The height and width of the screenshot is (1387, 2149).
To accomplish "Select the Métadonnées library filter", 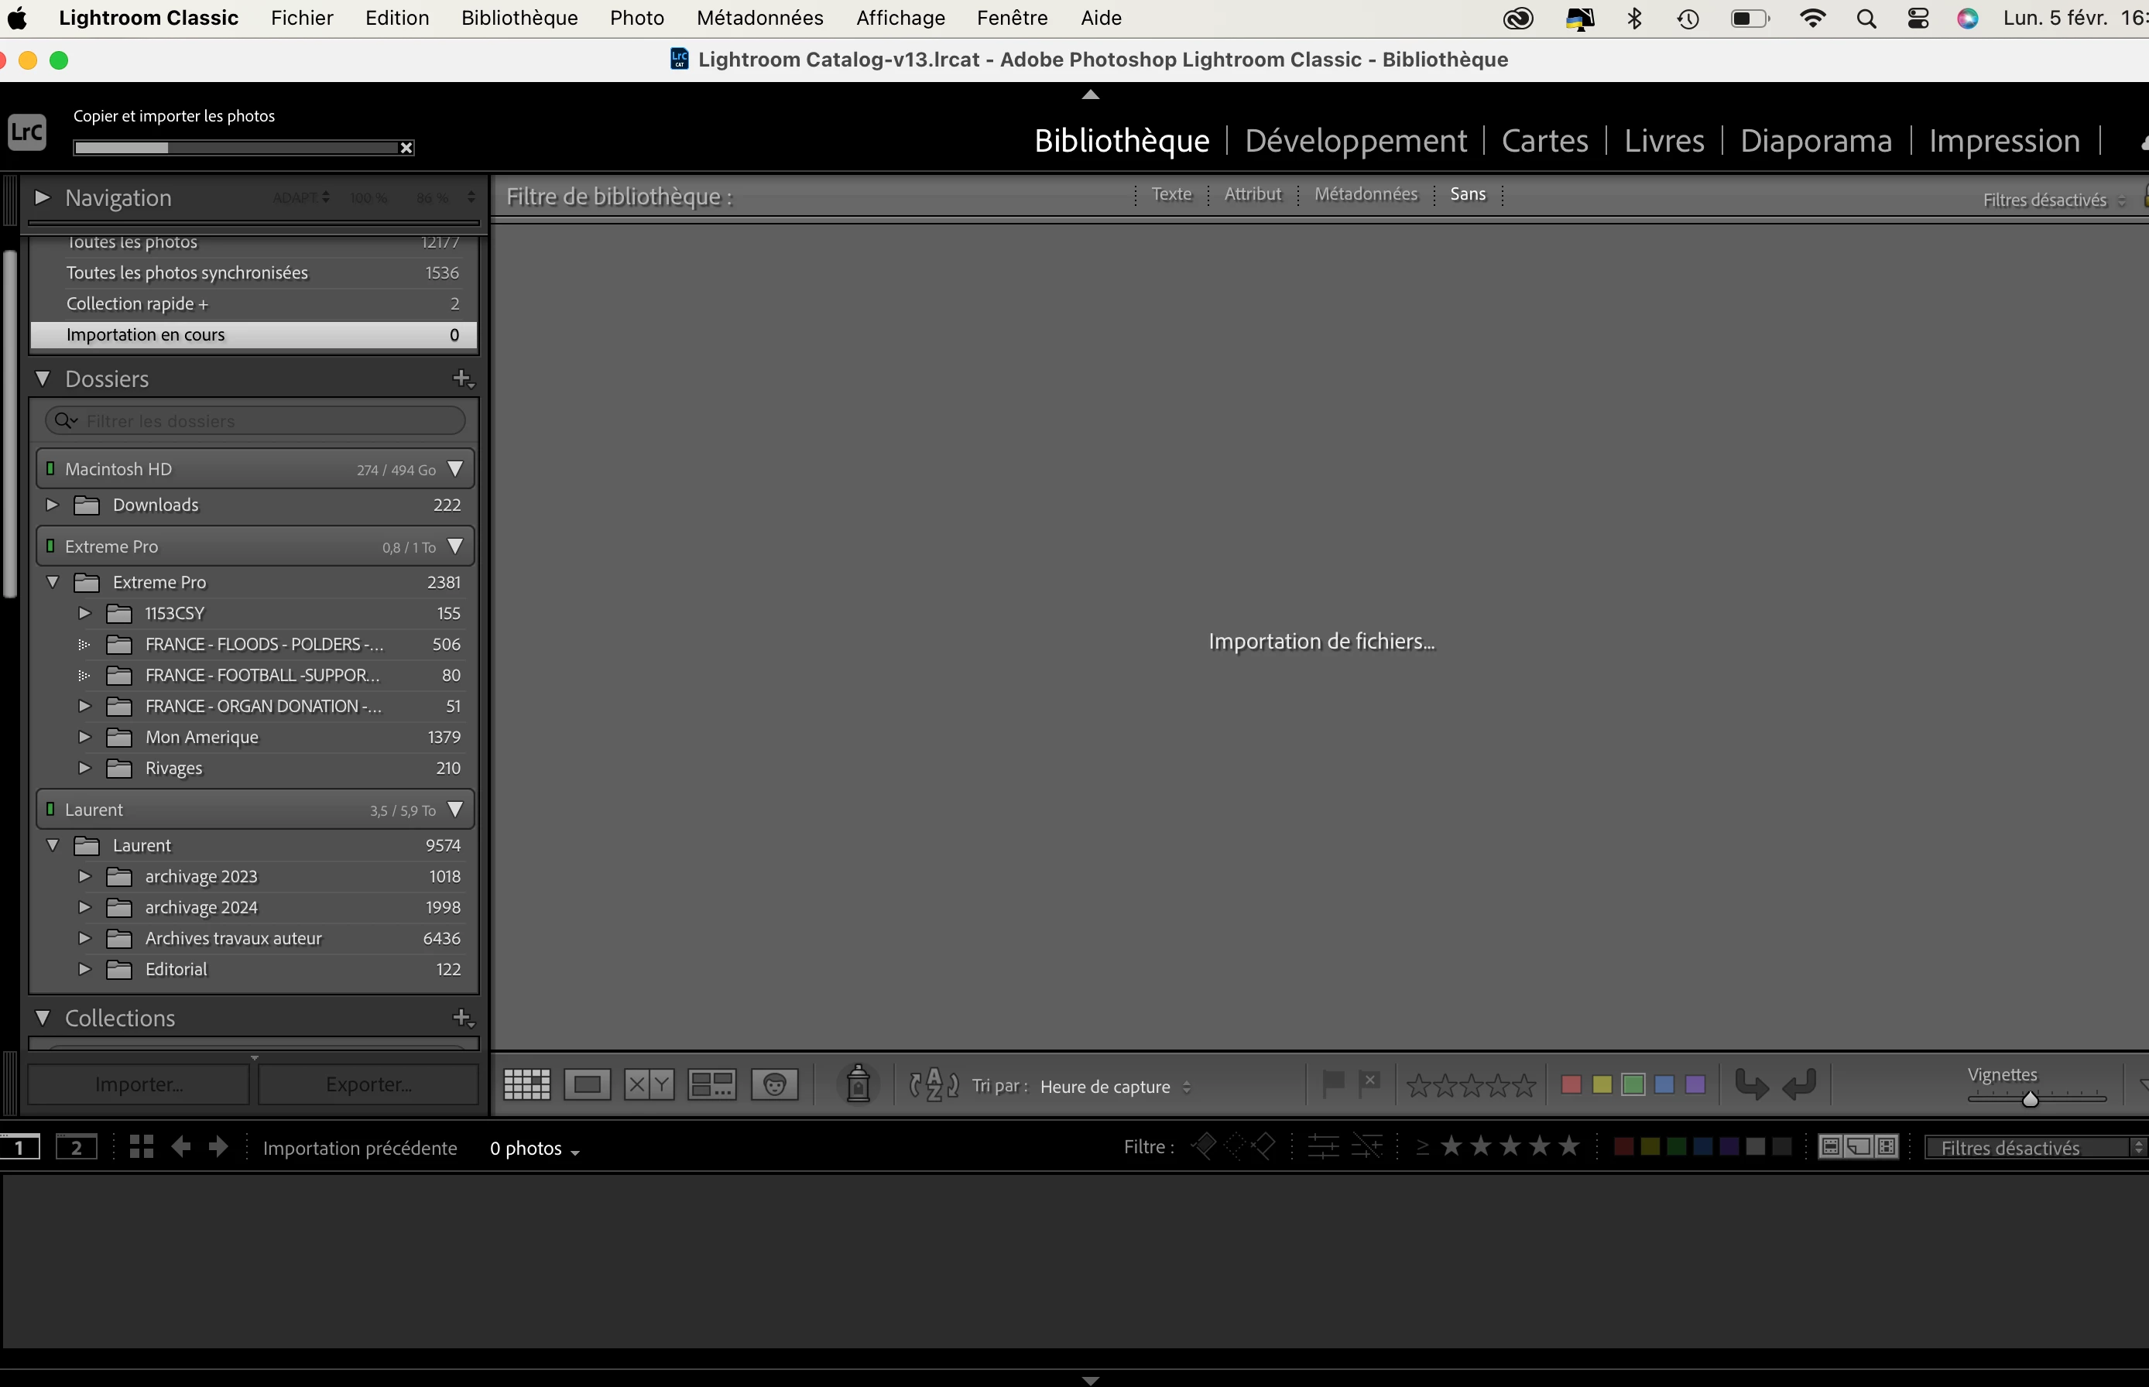I will (x=1366, y=194).
